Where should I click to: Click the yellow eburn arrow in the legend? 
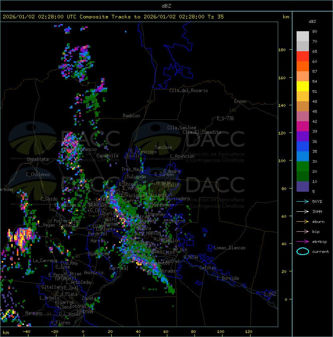303,222
